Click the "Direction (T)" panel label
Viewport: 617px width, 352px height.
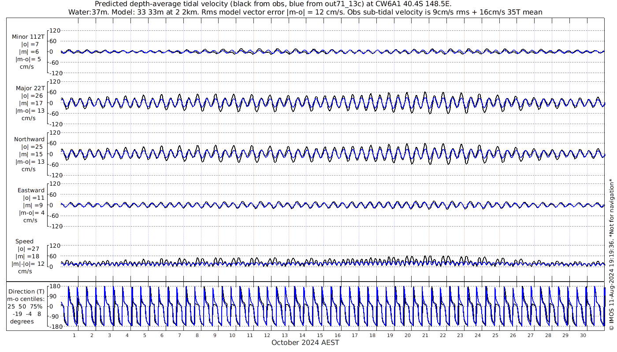27,291
